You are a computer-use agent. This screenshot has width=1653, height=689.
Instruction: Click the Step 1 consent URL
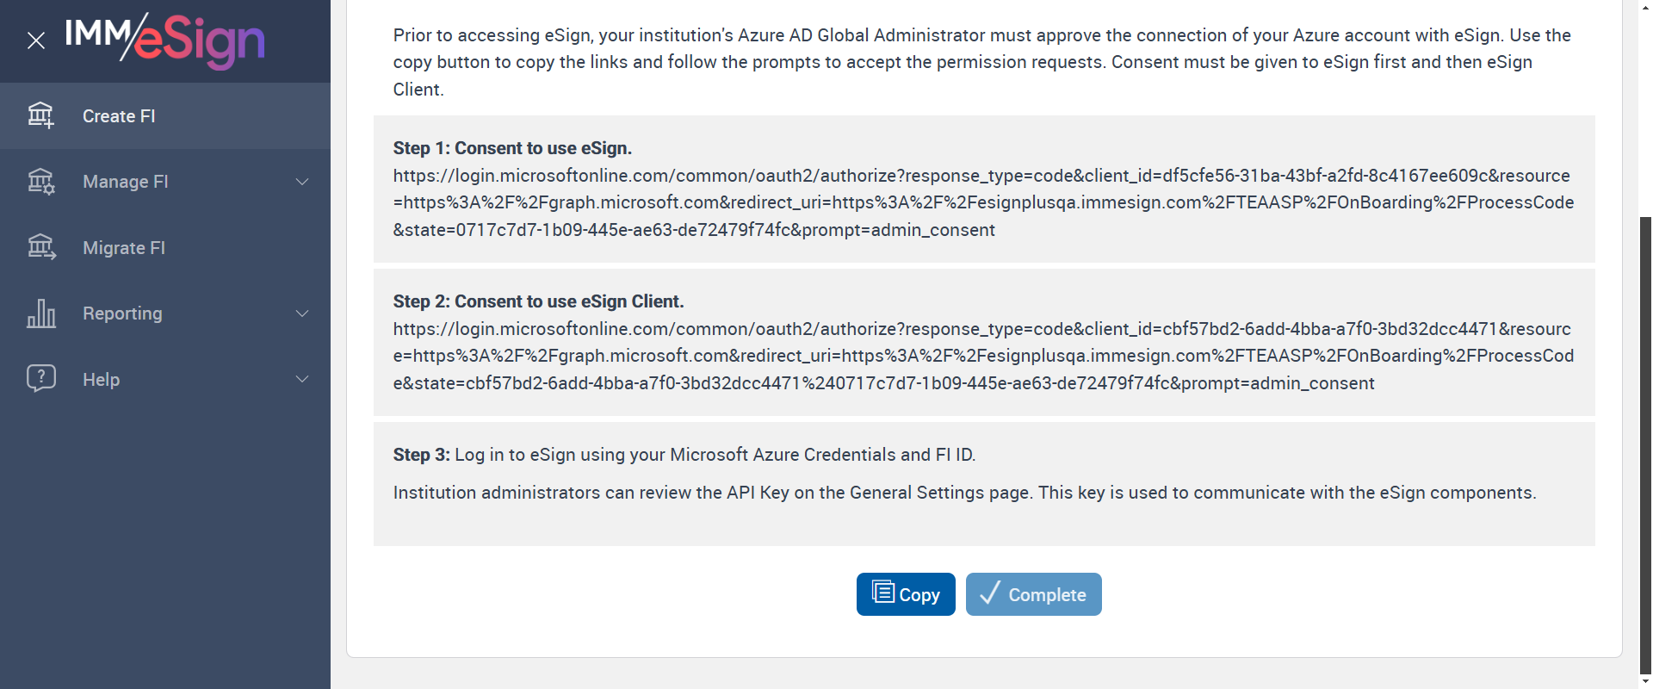tap(983, 202)
